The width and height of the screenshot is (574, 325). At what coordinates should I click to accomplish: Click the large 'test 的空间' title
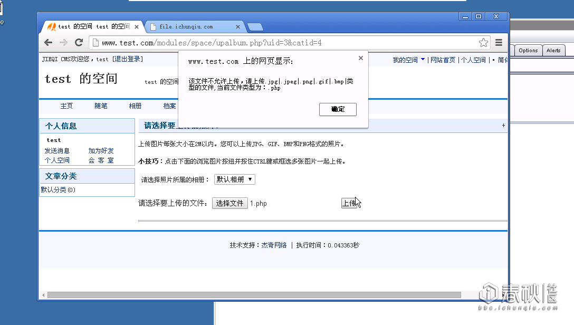click(x=81, y=79)
